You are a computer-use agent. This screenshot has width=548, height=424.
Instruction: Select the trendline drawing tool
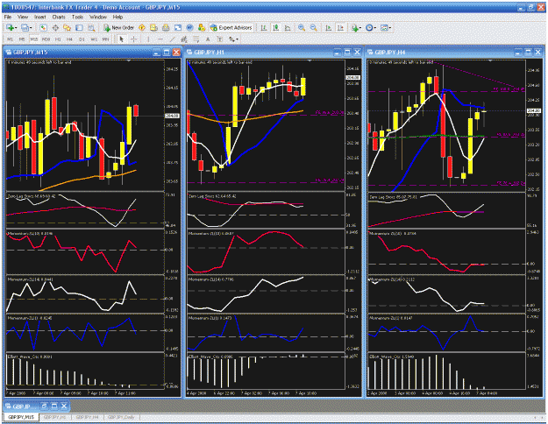[173, 39]
